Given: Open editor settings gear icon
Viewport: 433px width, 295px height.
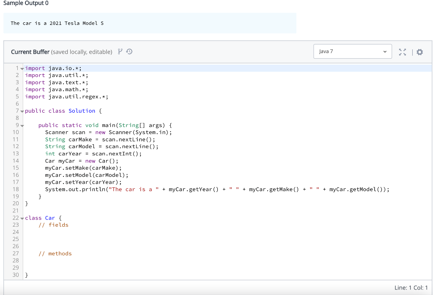Looking at the screenshot, I should click(x=420, y=52).
